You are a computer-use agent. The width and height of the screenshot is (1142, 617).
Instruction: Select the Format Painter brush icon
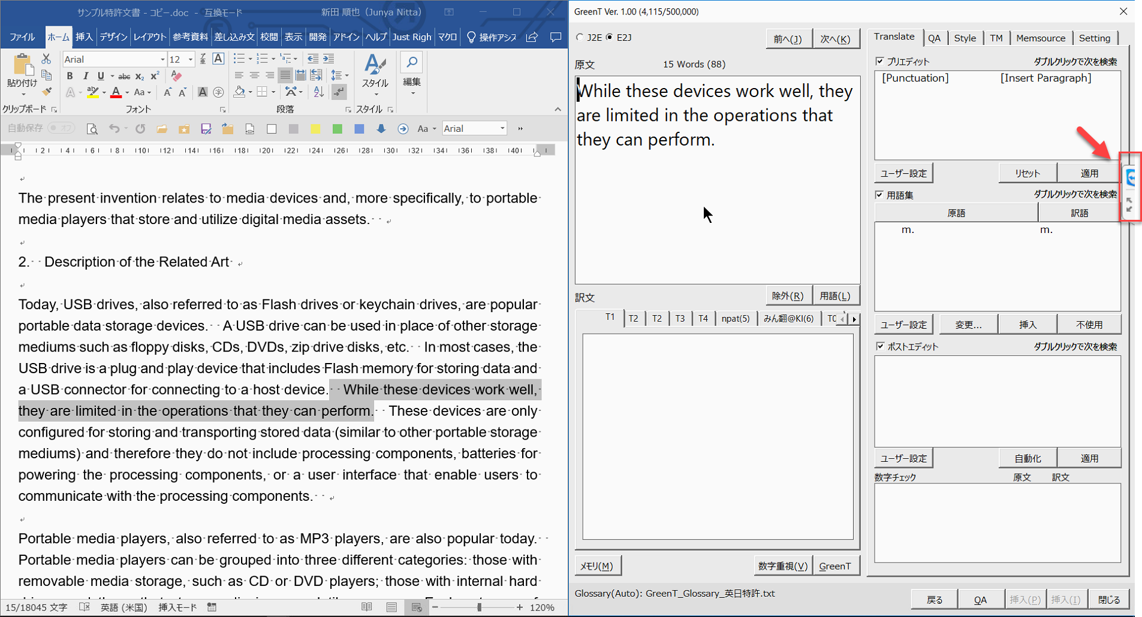click(46, 92)
